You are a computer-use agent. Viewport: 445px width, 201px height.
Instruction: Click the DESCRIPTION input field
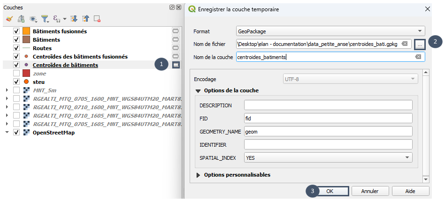(328, 105)
